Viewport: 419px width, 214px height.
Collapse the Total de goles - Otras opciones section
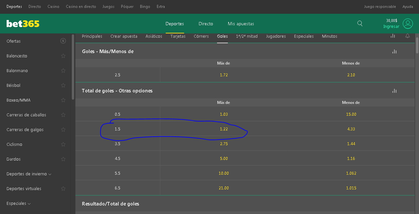pyautogui.click(x=117, y=91)
